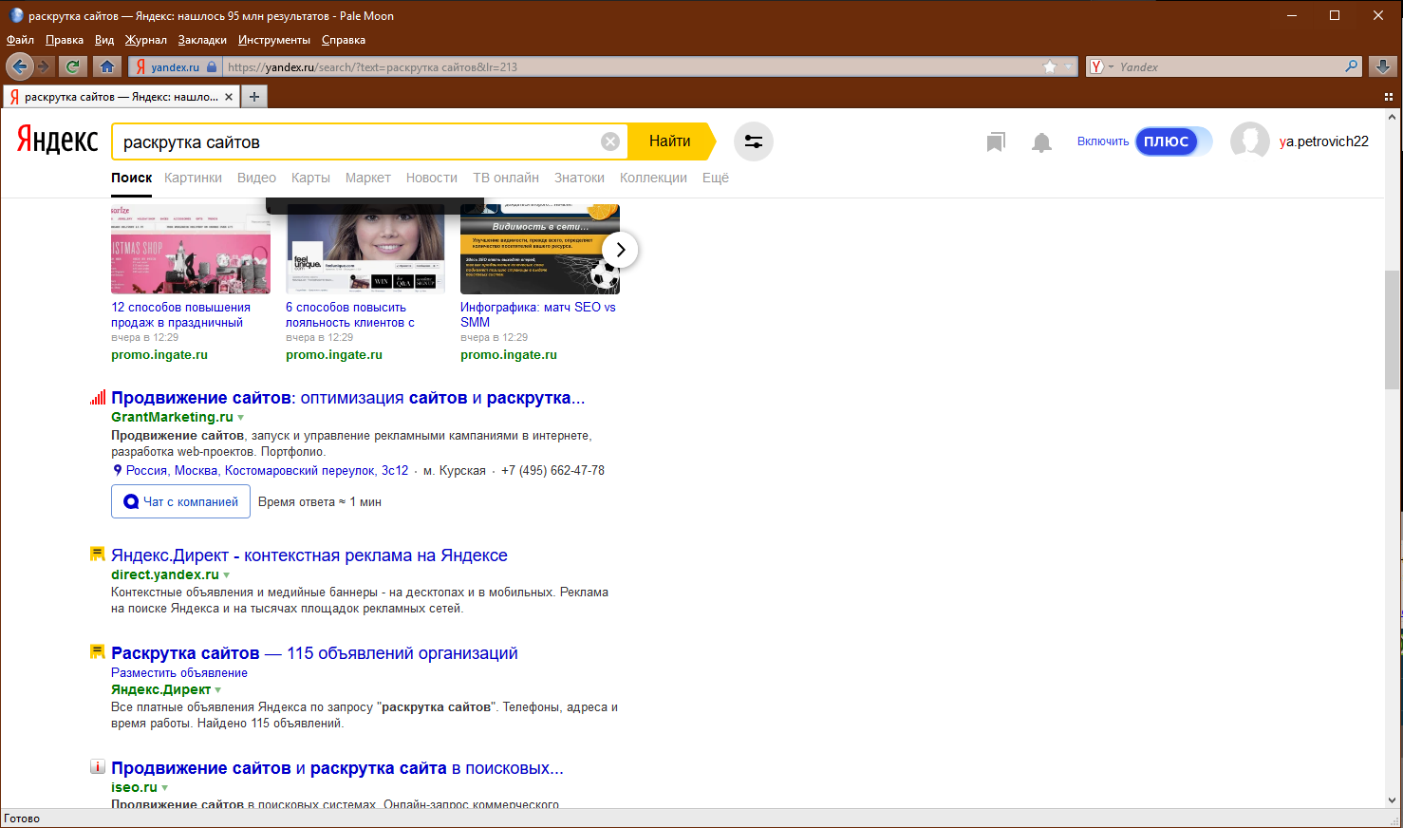The height and width of the screenshot is (828, 1403).
Task: Click the Включить link
Action: 1103,141
